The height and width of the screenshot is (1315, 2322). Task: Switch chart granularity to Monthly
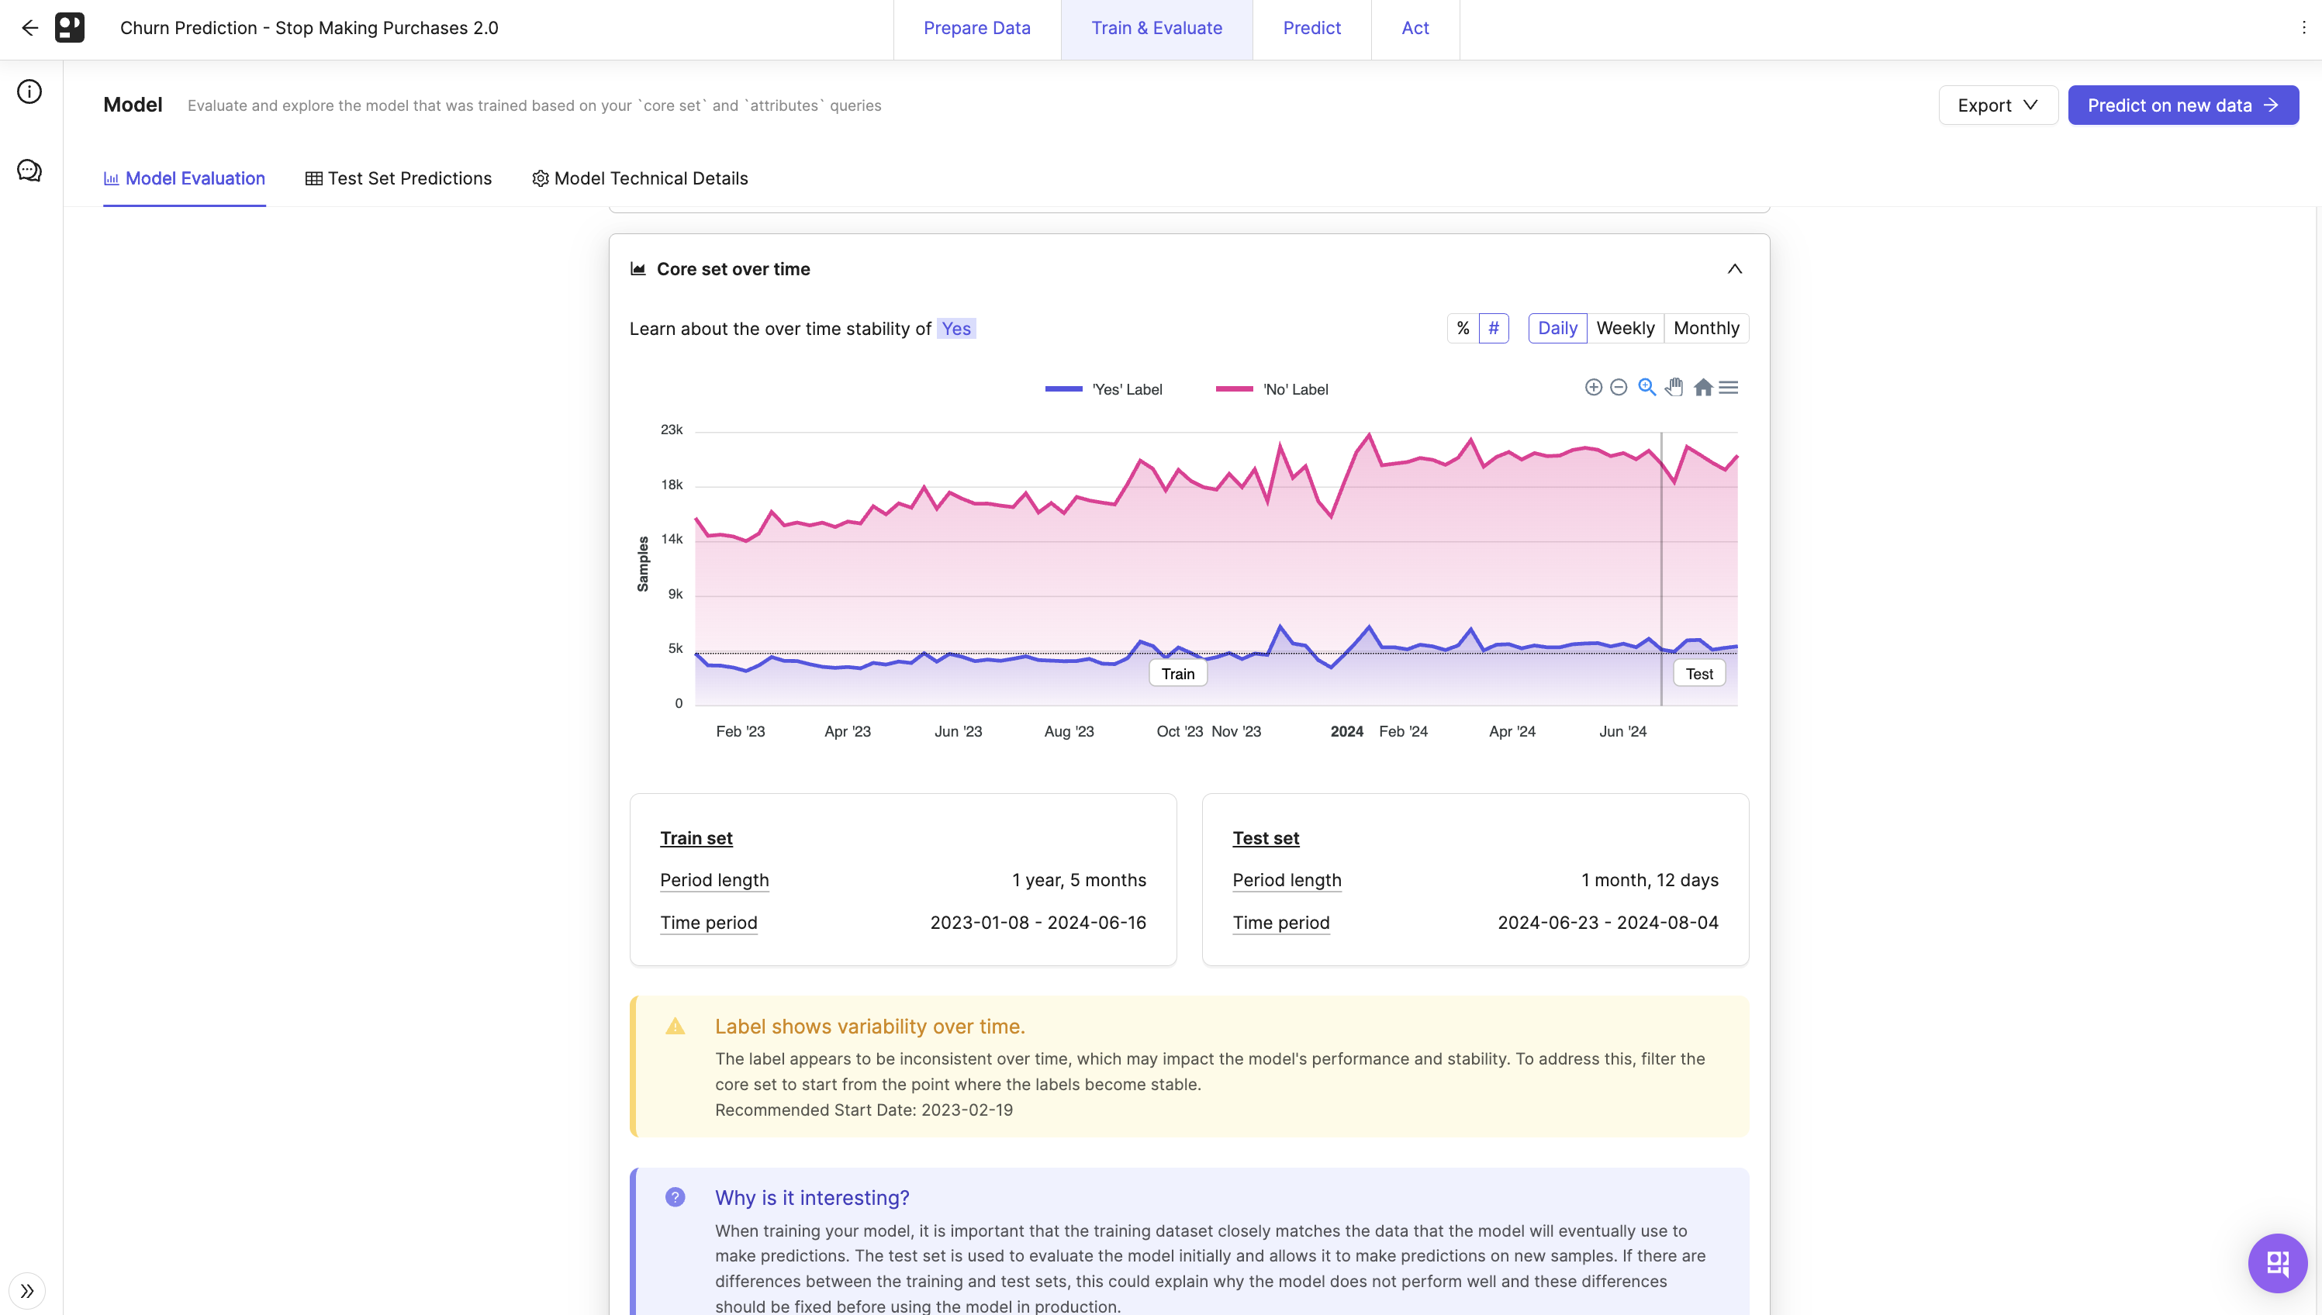pos(1705,328)
